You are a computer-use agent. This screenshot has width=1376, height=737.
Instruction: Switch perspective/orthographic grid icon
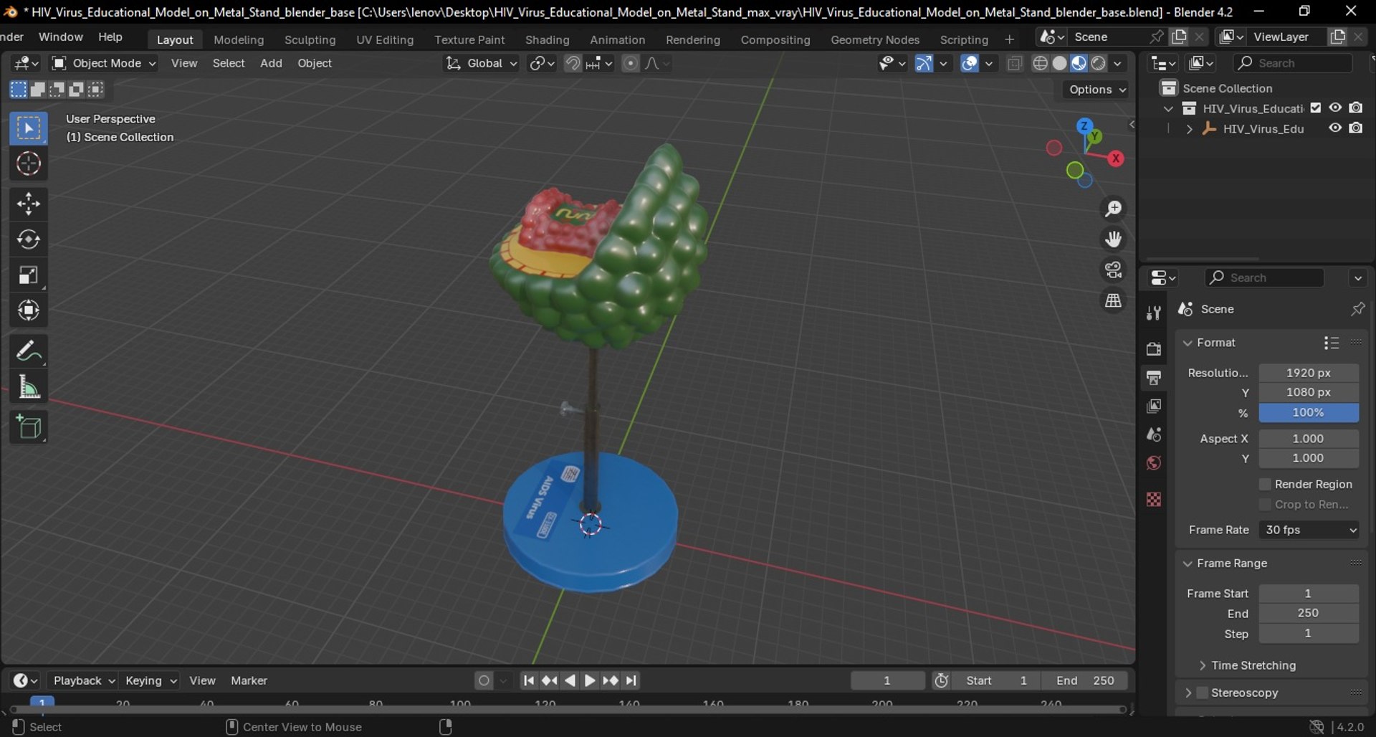tap(1113, 300)
